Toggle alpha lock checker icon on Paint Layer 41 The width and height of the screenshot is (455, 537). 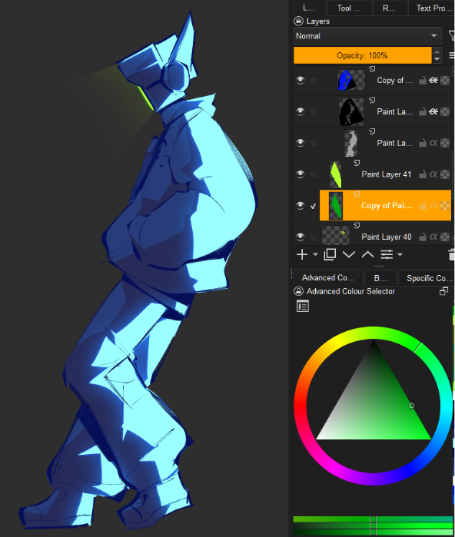click(445, 174)
